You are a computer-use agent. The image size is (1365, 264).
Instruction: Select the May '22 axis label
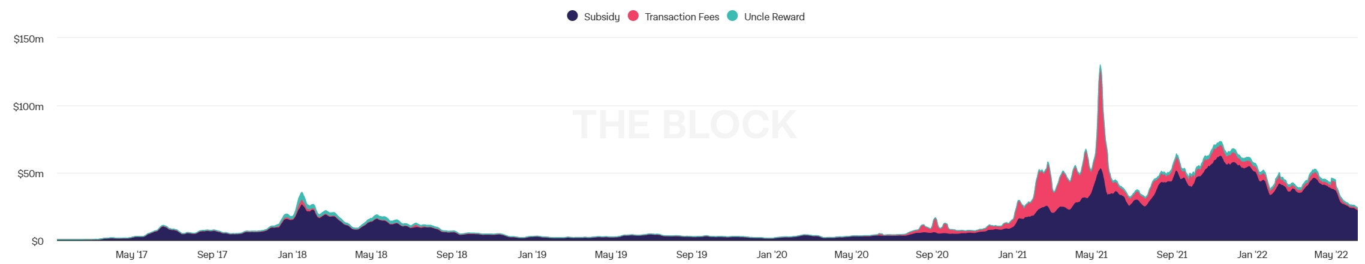click(1331, 254)
